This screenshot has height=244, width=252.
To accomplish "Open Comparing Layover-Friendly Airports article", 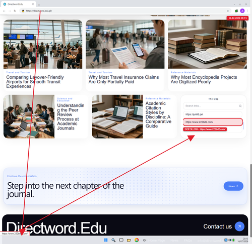I will pyautogui.click(x=35, y=82).
